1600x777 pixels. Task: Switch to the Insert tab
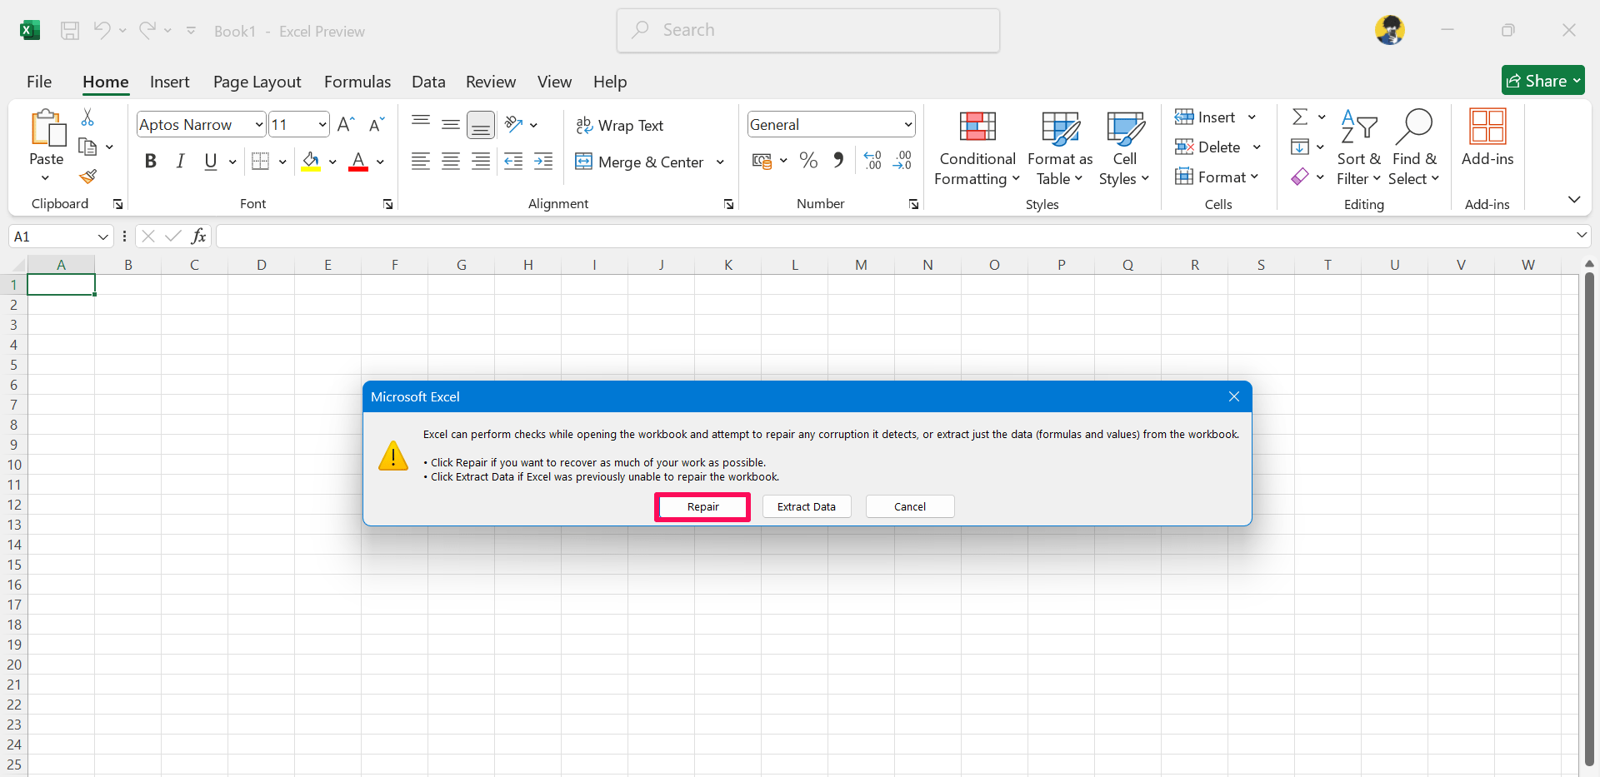coord(170,82)
